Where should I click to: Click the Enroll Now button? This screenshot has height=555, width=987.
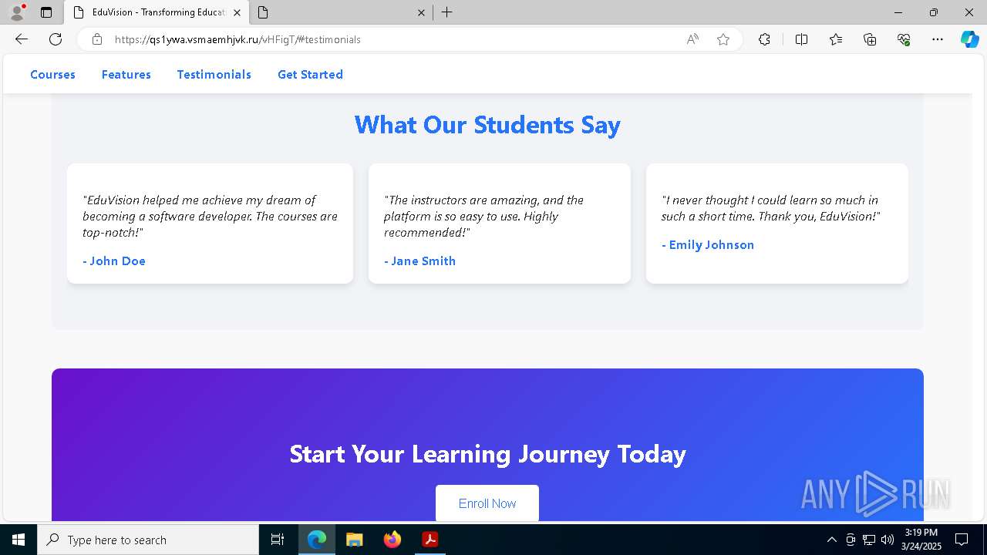point(487,503)
